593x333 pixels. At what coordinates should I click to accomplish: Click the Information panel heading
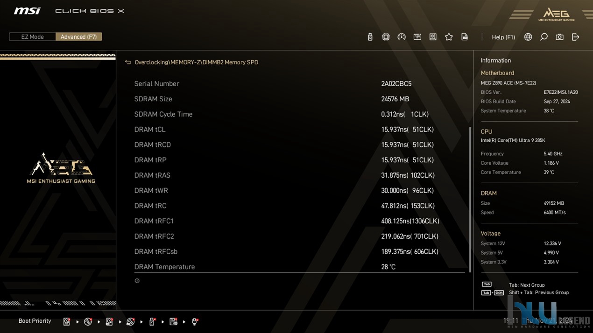495,61
